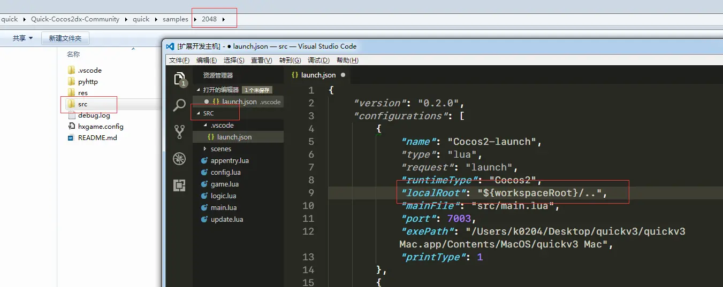The image size is (723, 287).
Task: Click the "printType" key in editor
Action: 433,257
